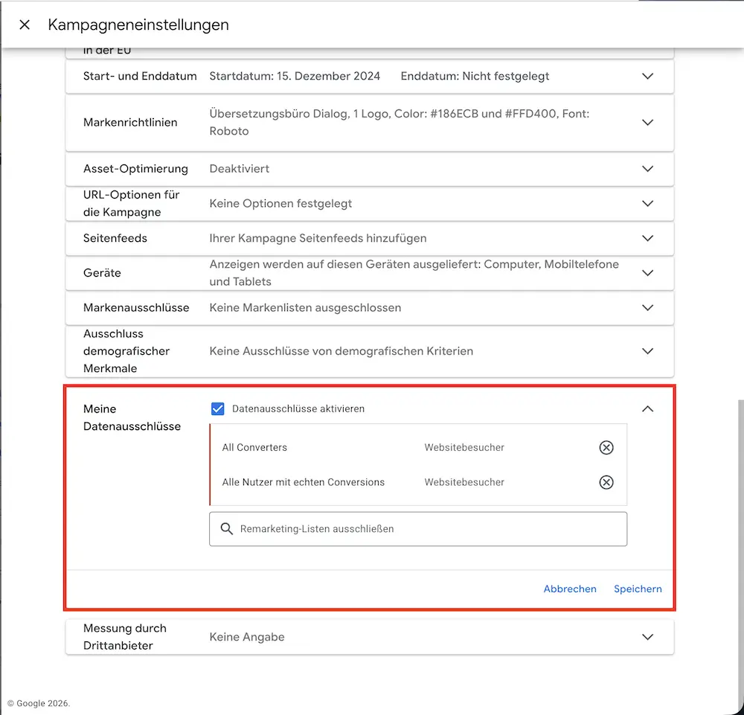Image resolution: width=744 pixels, height=715 pixels.
Task: Expand "Ausschluss demografischer Merkmale"
Action: point(647,350)
